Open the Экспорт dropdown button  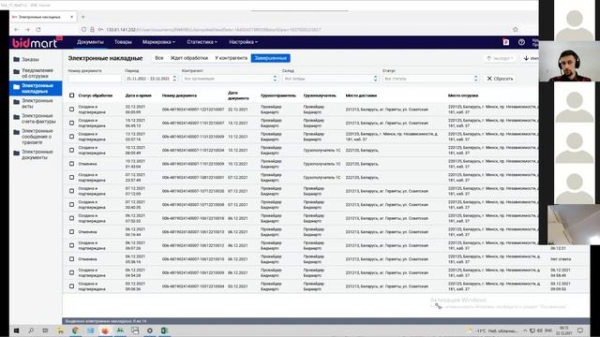pyautogui.click(x=500, y=58)
